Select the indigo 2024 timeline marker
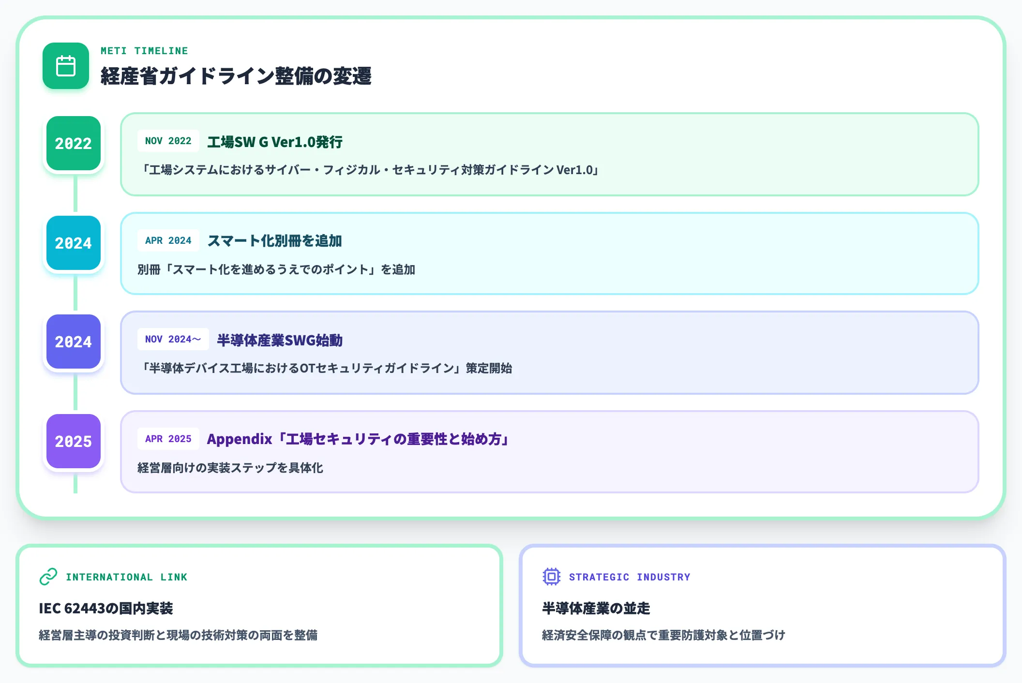The width and height of the screenshot is (1022, 683). click(x=74, y=341)
